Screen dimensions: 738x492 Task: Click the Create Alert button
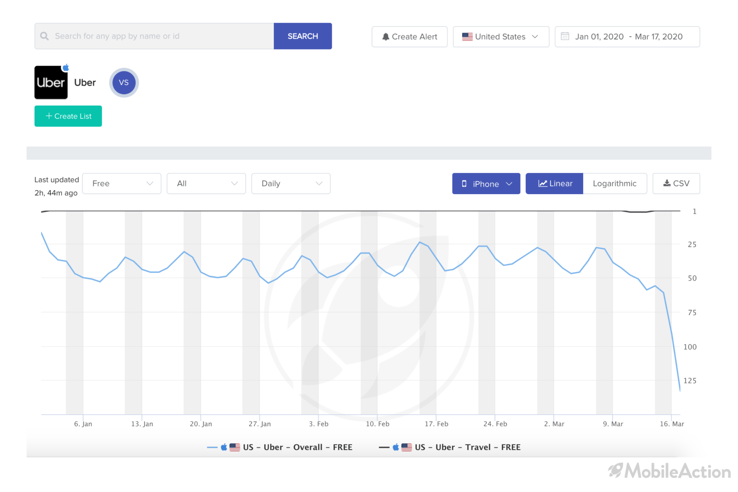click(409, 36)
